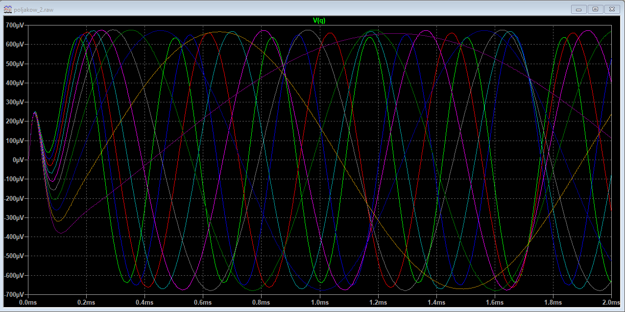Minimize the poljakow_2.raw plot window
This screenshot has height=312, width=625.
pyautogui.click(x=579, y=9)
